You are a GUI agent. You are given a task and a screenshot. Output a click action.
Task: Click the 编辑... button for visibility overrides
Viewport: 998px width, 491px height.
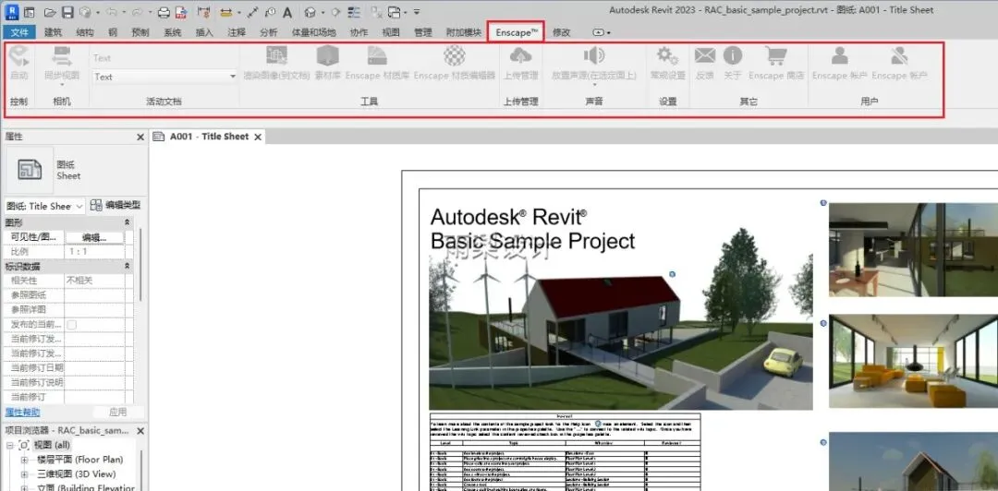(95, 237)
